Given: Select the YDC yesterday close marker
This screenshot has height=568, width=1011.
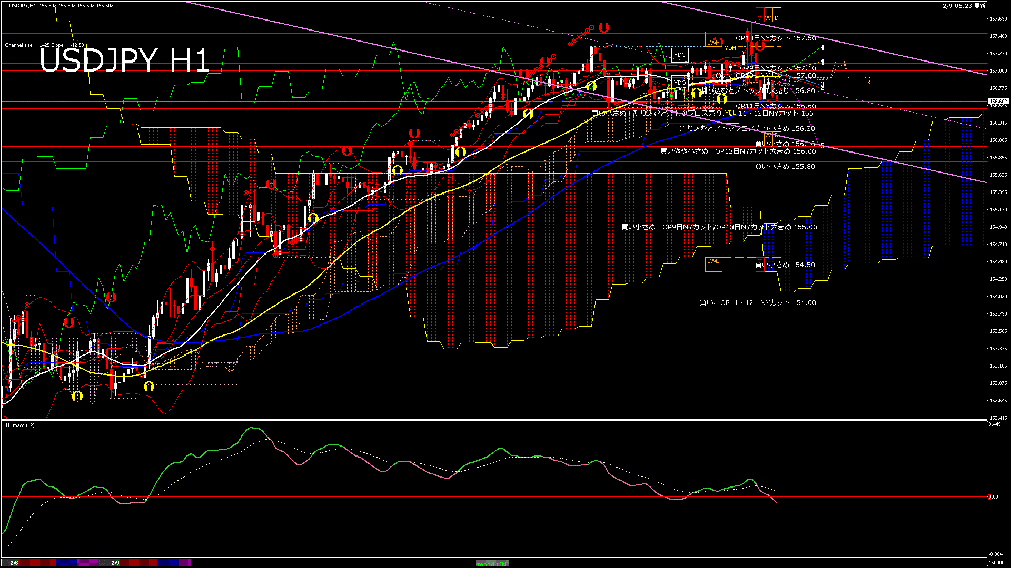Looking at the screenshot, I should (x=680, y=55).
